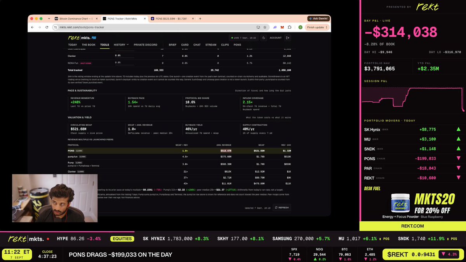Viewport: 466px width, 262px height.
Task: Toggle dark mode with the moon icon
Action: (263, 38)
